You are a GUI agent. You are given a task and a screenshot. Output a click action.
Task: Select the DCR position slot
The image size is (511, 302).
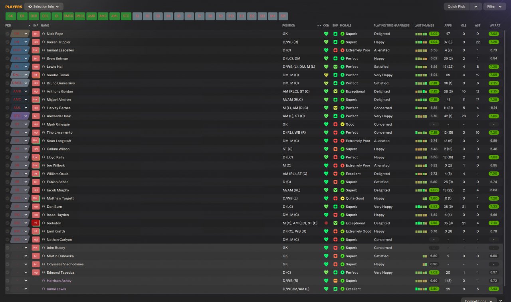34,16
